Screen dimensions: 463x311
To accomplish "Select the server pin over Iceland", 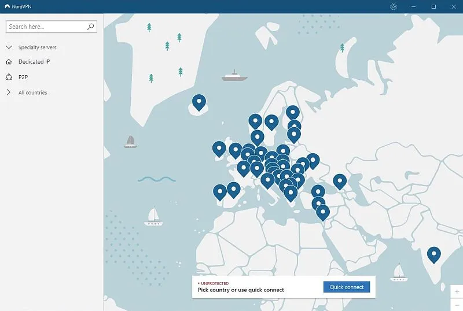I will pyautogui.click(x=199, y=102).
